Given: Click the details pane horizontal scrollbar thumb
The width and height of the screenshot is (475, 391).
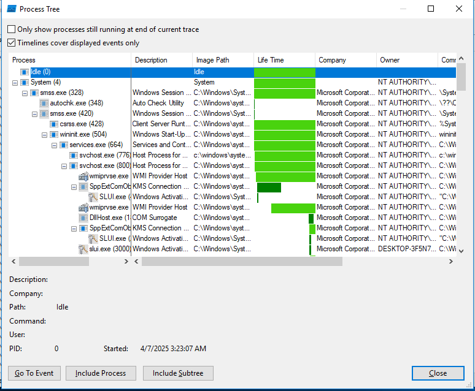Looking at the screenshot, I should (x=242, y=262).
